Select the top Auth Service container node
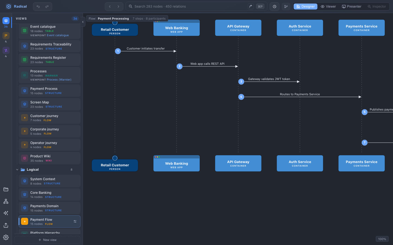393x245 pixels. (x=300, y=28)
